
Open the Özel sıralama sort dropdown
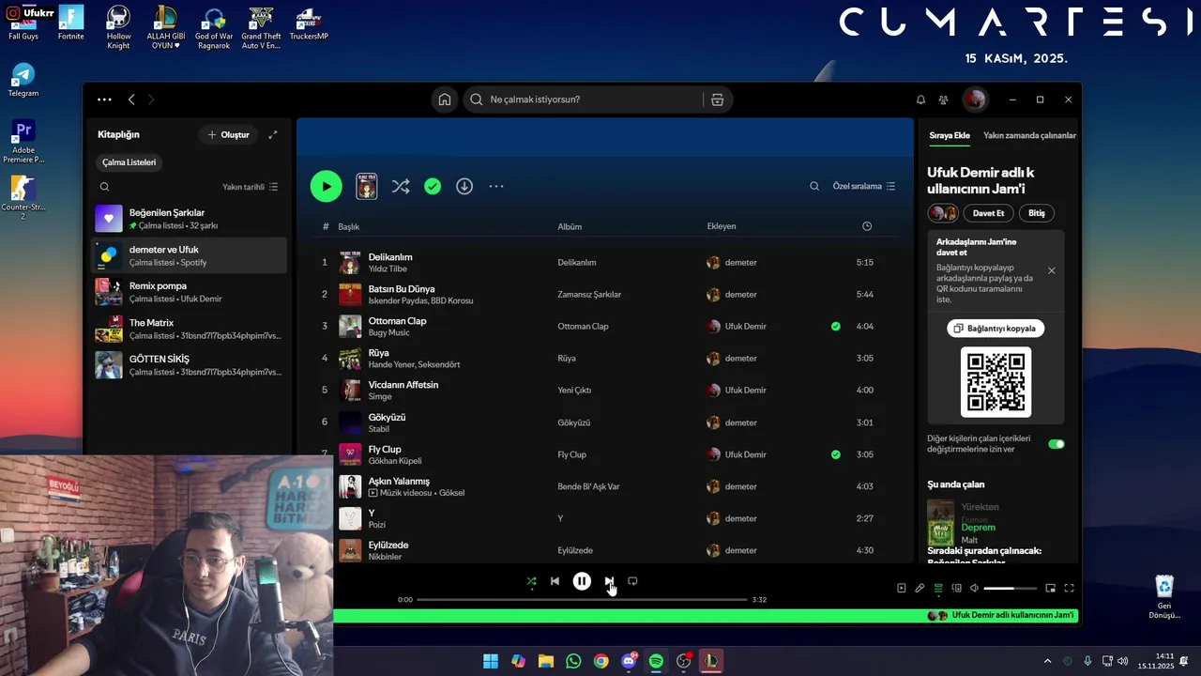(x=864, y=187)
